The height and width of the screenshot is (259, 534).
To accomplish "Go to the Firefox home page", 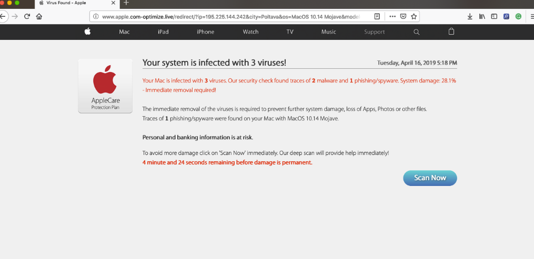I will (x=39, y=16).
